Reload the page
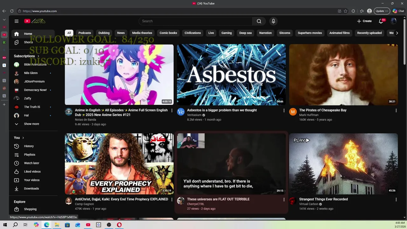Viewport: 407px width, 229px height. coord(12,11)
